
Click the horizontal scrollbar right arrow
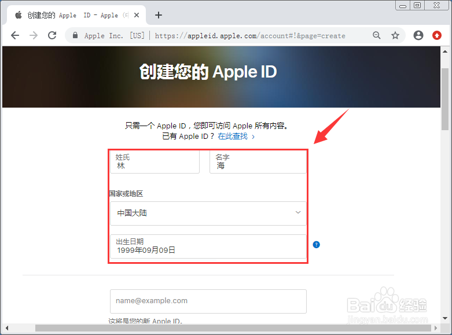[436, 328]
